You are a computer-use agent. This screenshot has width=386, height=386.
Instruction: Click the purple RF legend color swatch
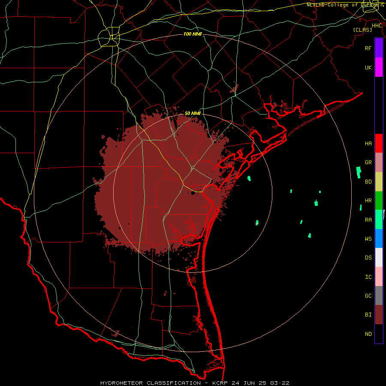379,48
